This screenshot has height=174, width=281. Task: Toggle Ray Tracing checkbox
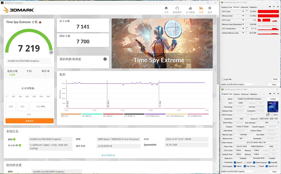[x=244, y=166]
